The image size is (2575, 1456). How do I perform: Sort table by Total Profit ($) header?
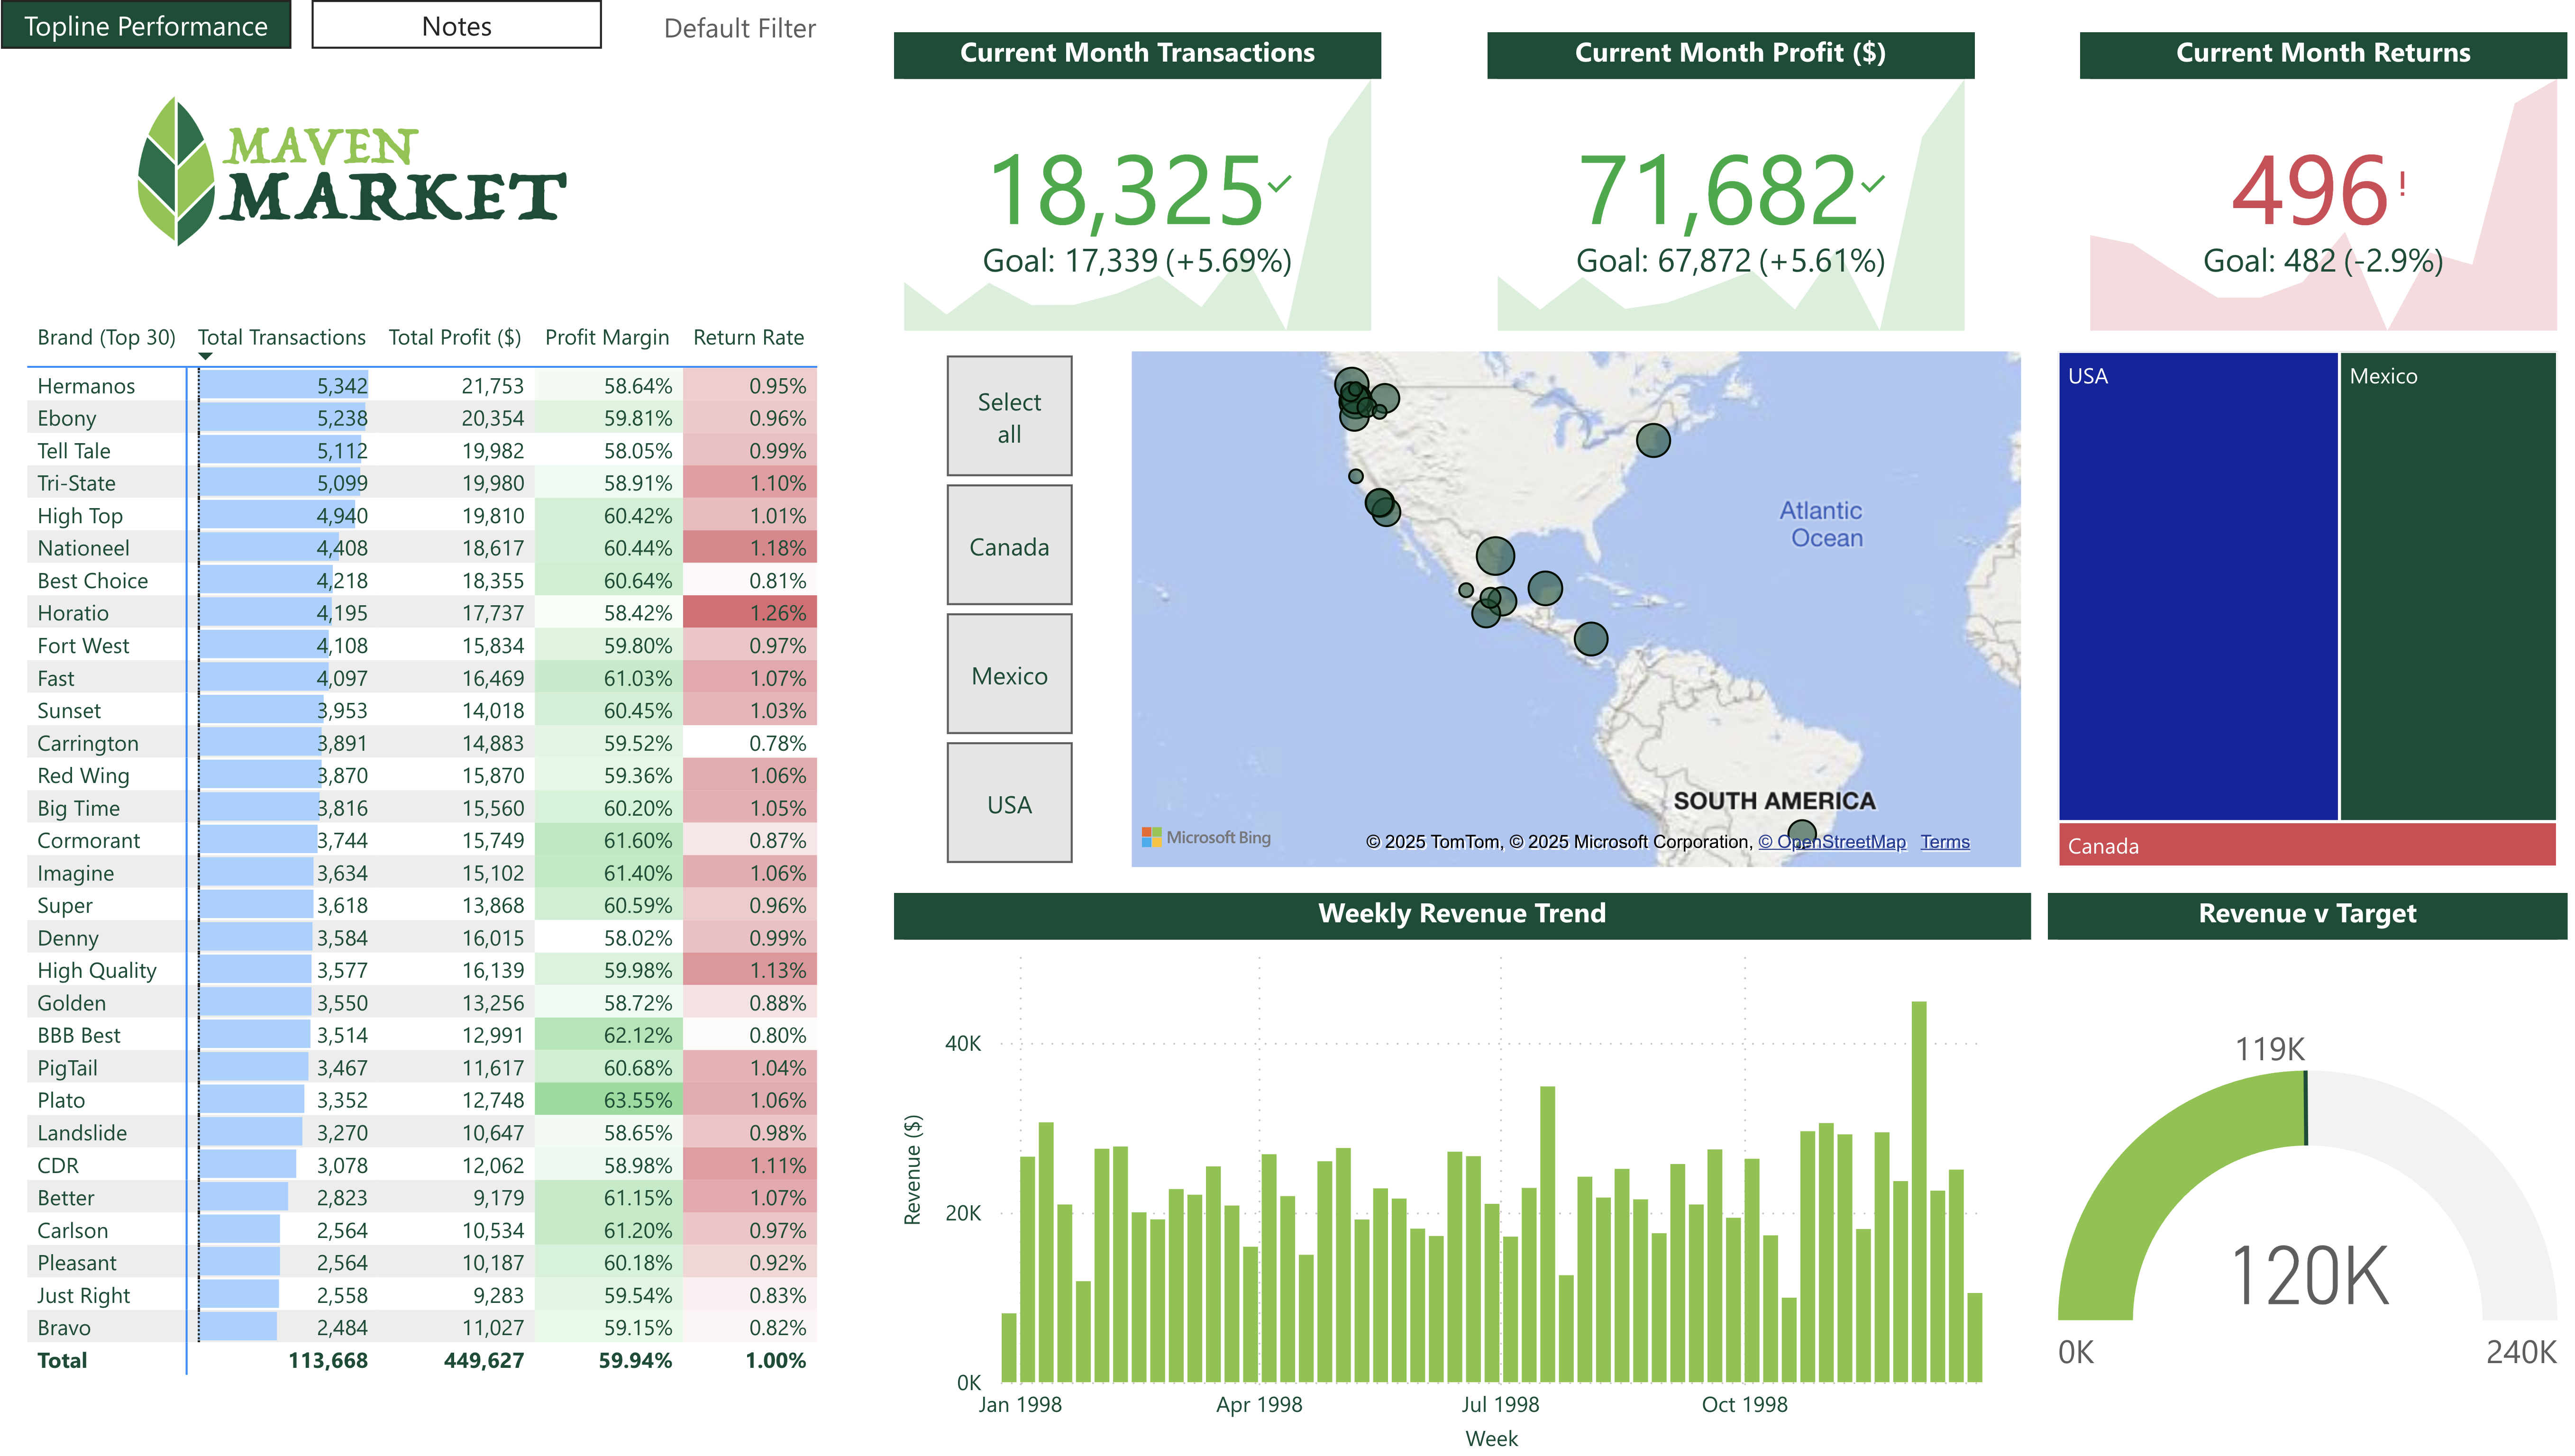(x=454, y=338)
